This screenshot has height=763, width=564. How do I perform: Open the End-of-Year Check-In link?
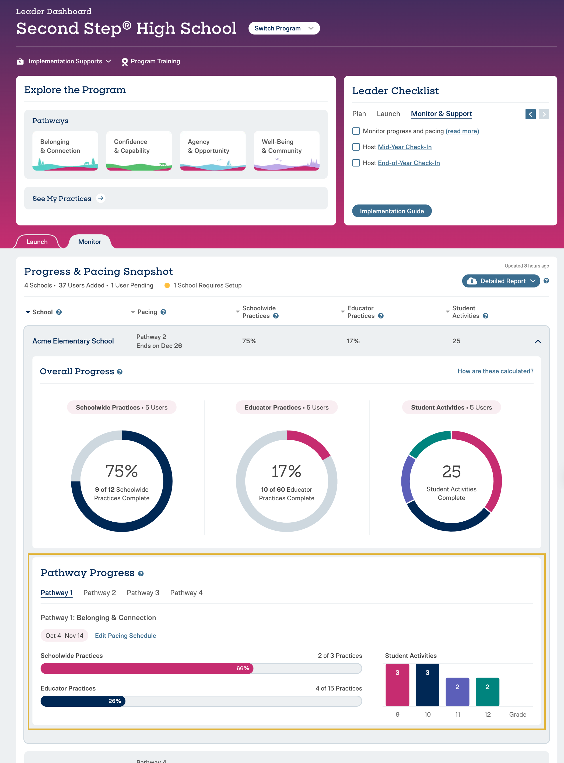[409, 163]
